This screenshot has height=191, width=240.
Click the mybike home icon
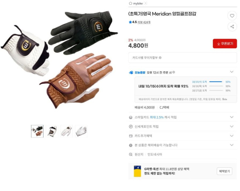[130, 3]
